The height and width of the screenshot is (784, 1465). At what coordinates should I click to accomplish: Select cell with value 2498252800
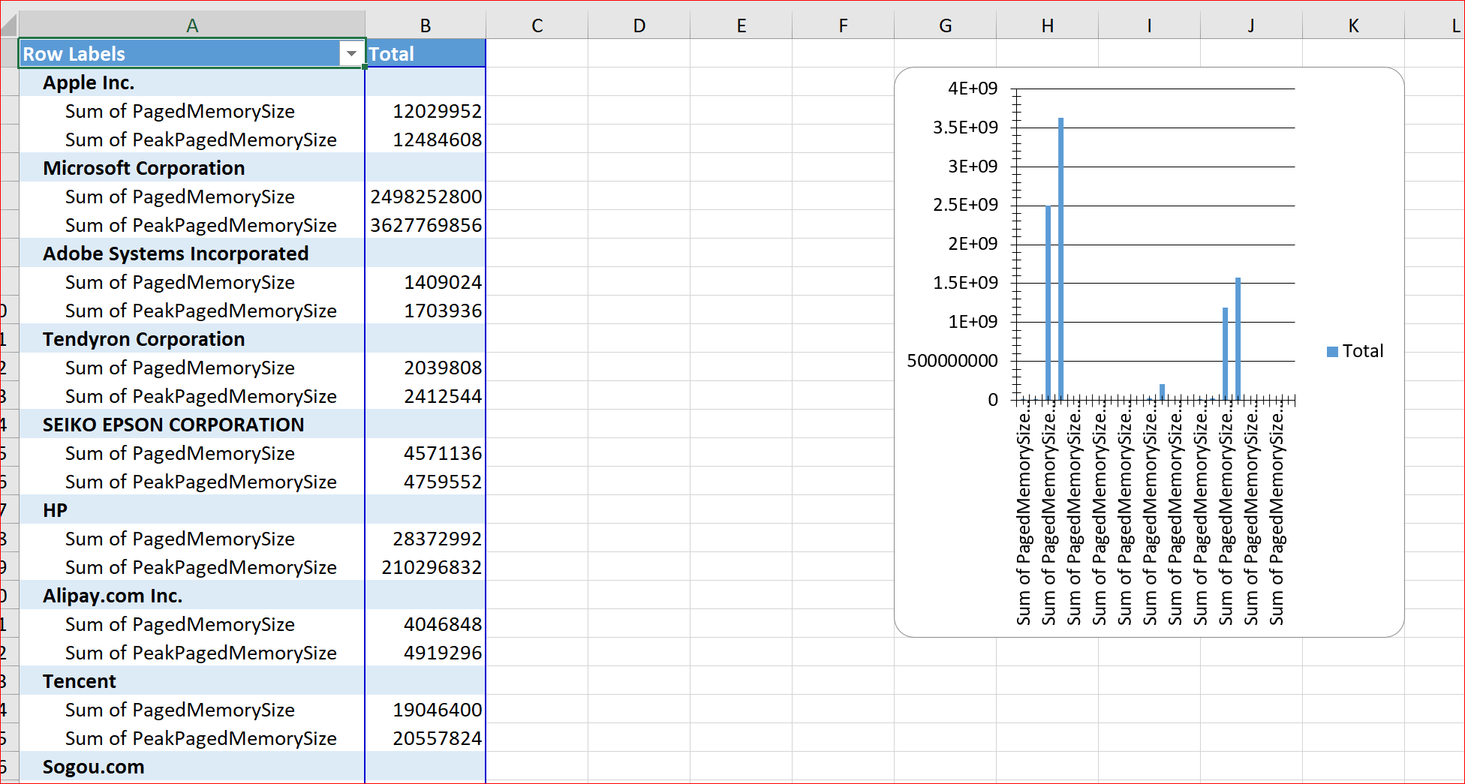pyautogui.click(x=426, y=197)
